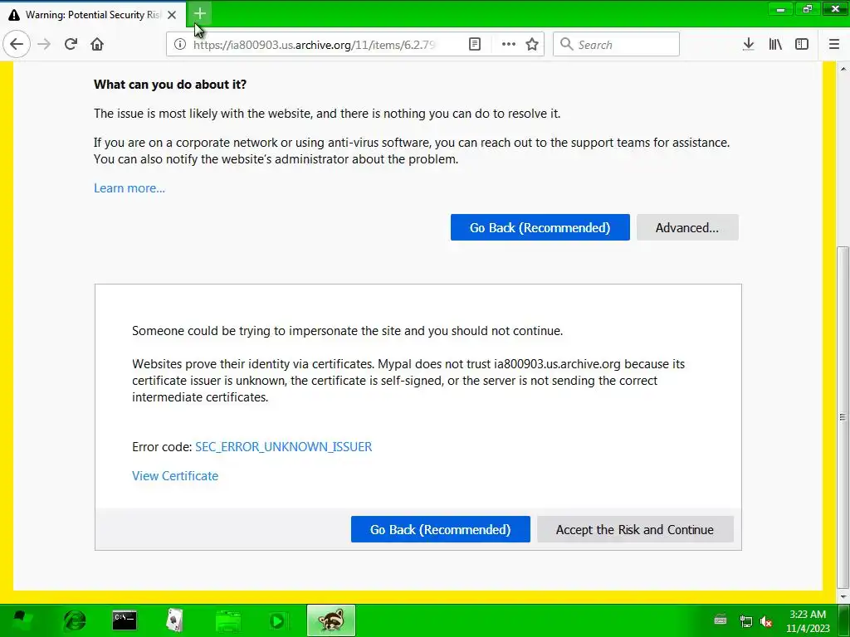This screenshot has height=637, width=850.
Task: Open the Learn more... link
Action: pyautogui.click(x=129, y=188)
